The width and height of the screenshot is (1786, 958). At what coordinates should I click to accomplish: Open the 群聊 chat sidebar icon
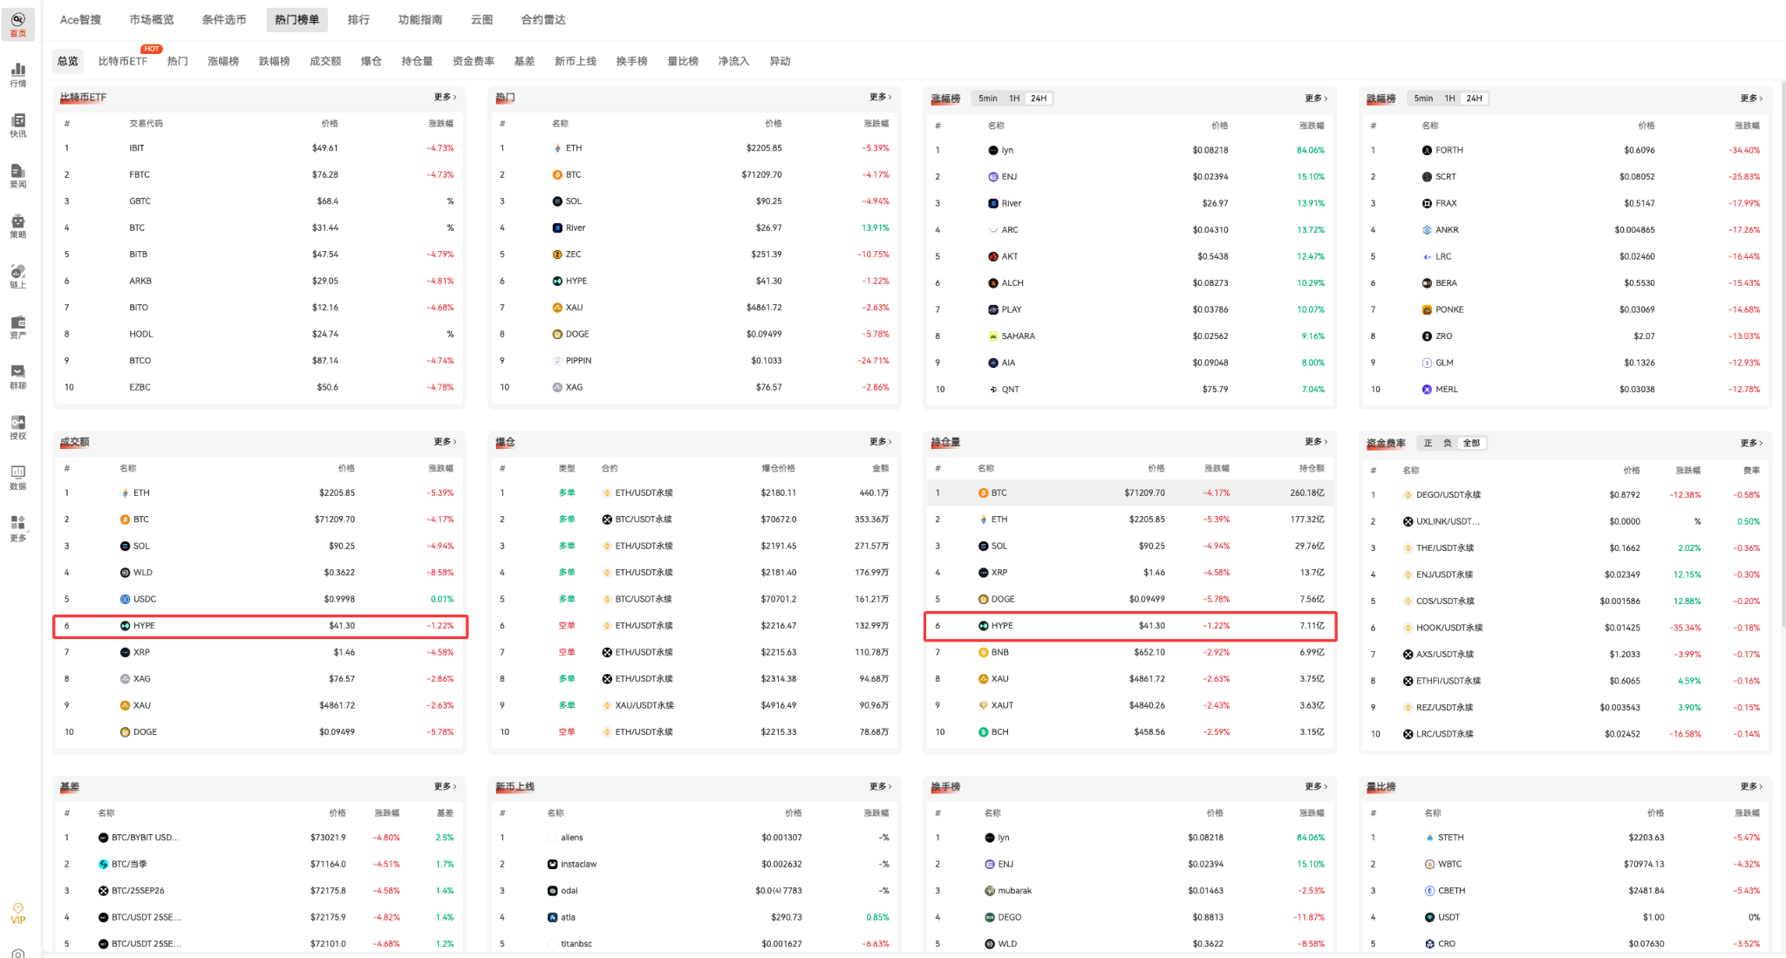[x=17, y=373]
